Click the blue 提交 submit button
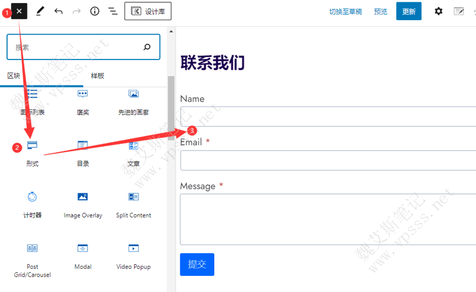This screenshot has height=292, width=476. (197, 265)
